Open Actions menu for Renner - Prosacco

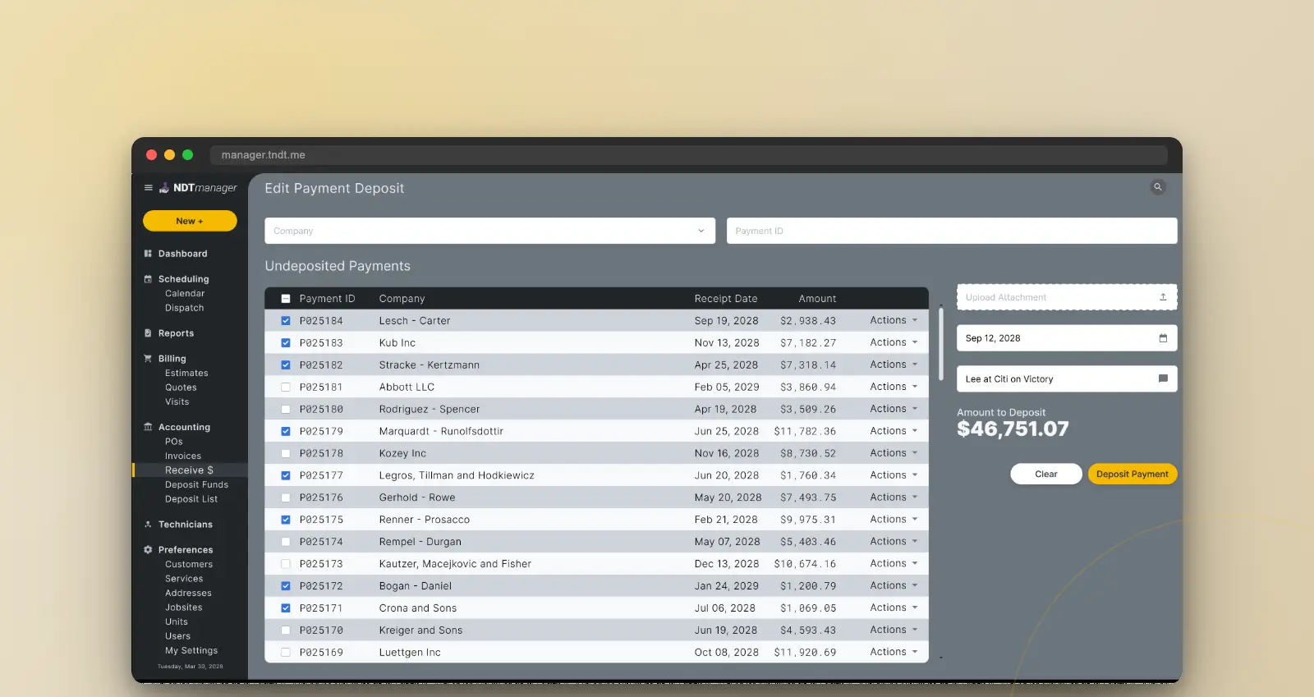coord(894,520)
